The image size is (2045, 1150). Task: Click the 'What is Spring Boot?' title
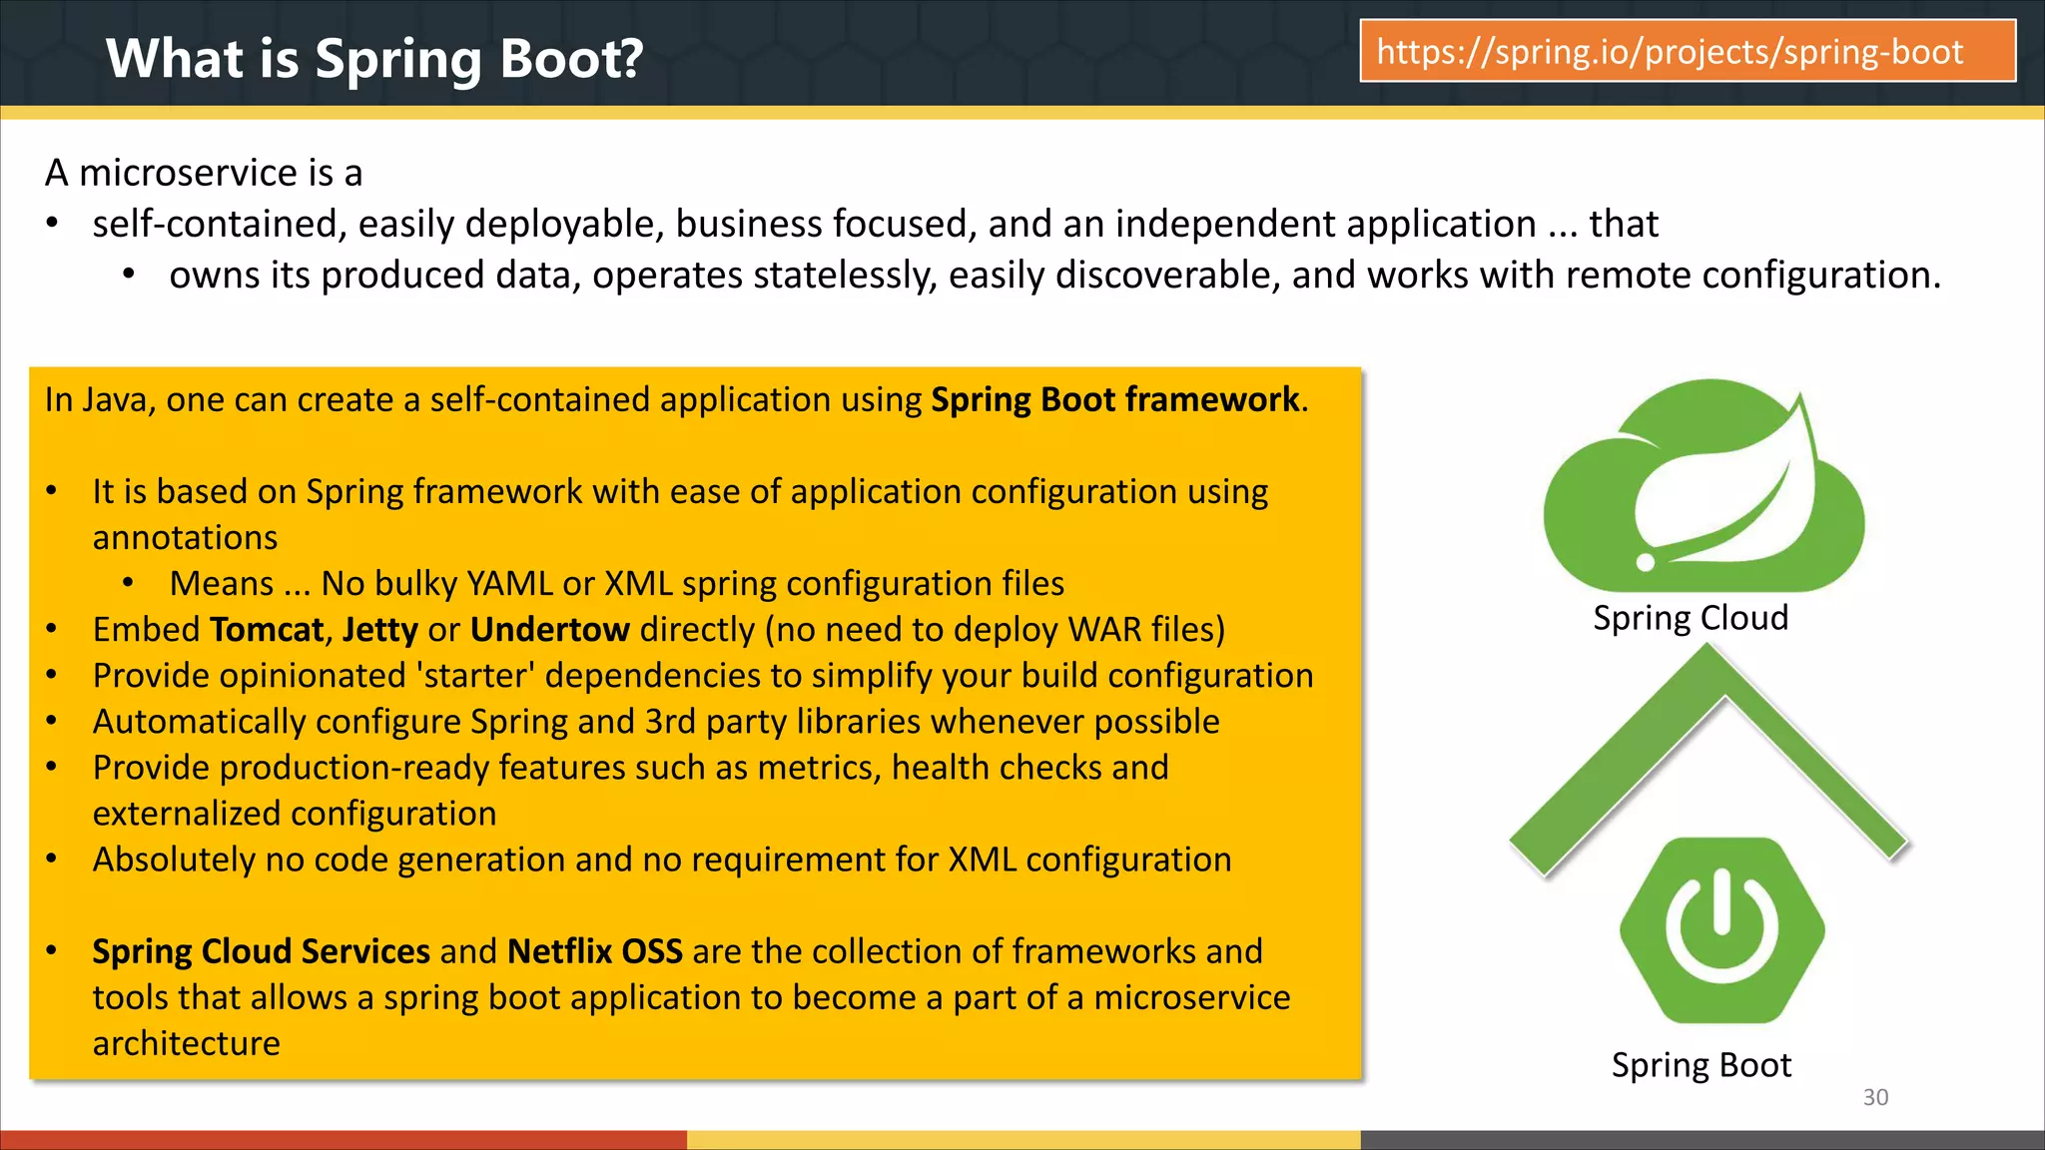(374, 58)
